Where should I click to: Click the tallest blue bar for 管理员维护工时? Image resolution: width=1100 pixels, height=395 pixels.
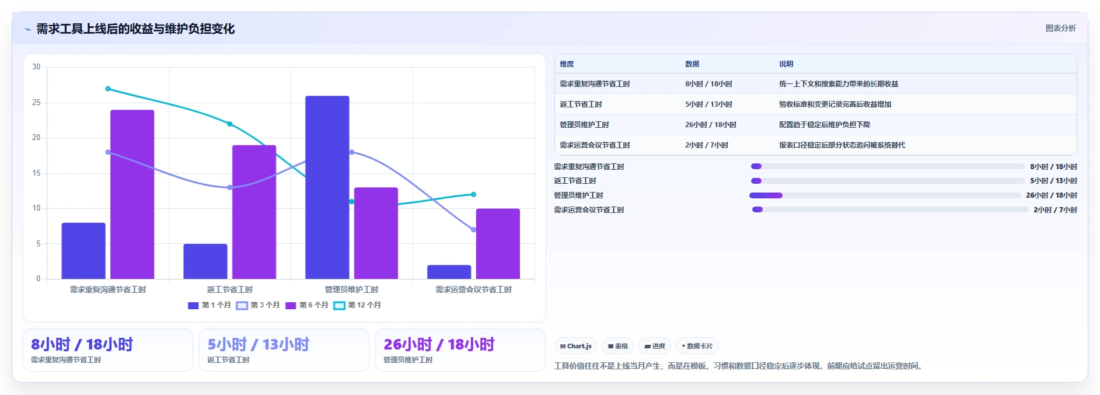327,187
